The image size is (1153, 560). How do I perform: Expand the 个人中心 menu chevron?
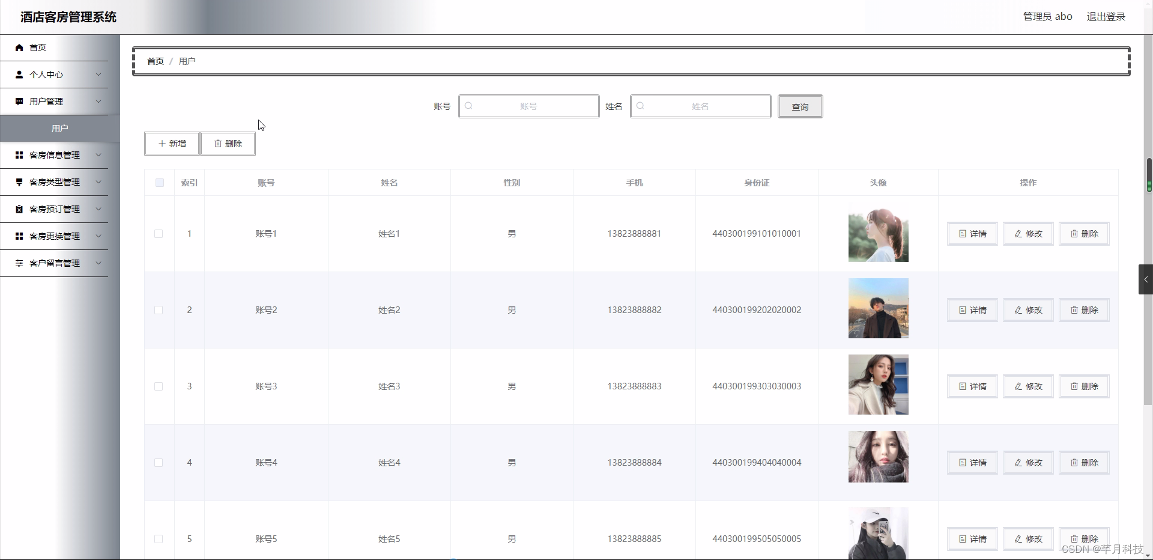coord(98,75)
